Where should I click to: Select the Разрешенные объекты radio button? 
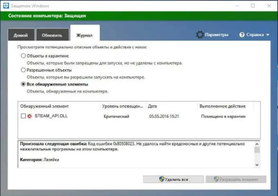pos(23,70)
